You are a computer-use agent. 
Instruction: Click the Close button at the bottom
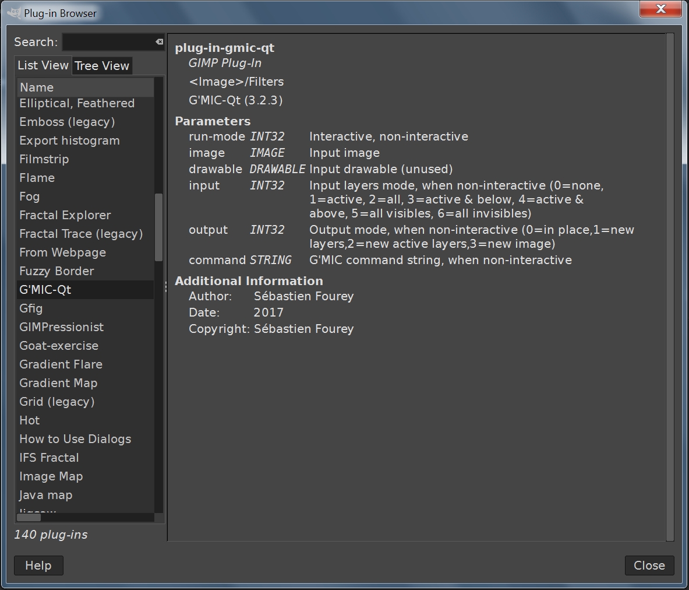point(649,566)
